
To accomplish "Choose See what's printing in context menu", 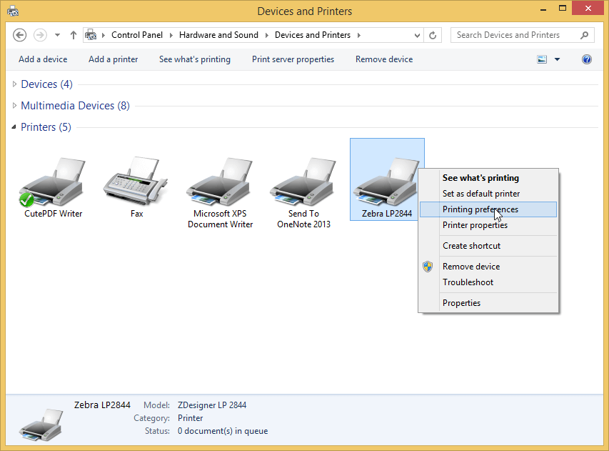I will coord(488,178).
